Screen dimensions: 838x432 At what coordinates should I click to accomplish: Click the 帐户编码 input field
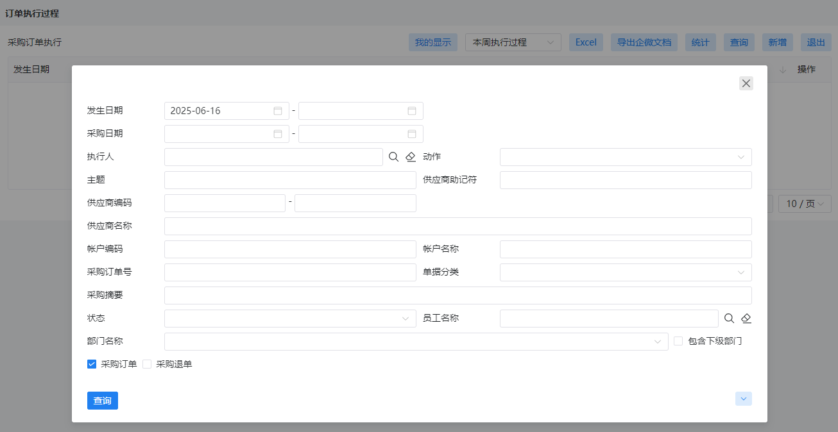tap(290, 249)
